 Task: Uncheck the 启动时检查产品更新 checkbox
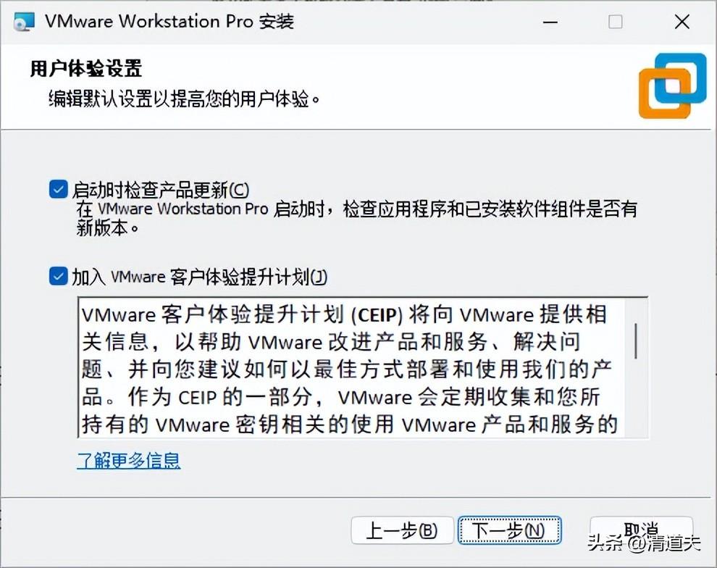point(59,189)
